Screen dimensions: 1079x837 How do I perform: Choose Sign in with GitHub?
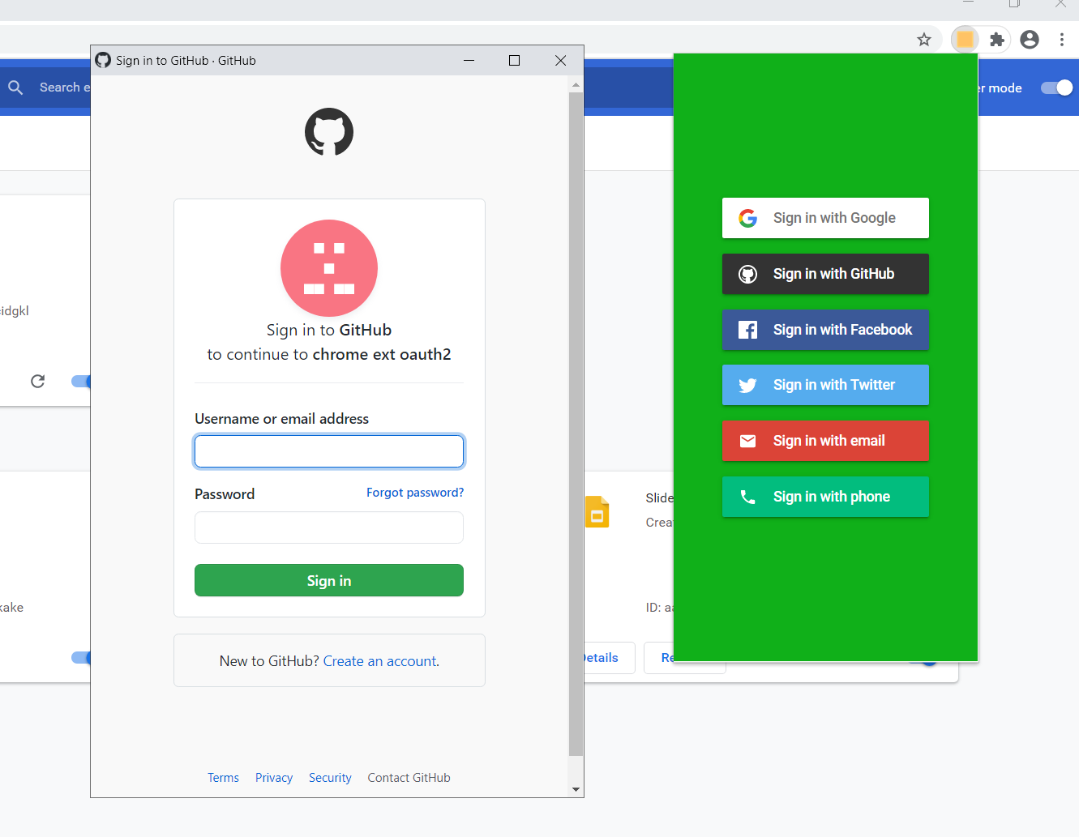825,274
